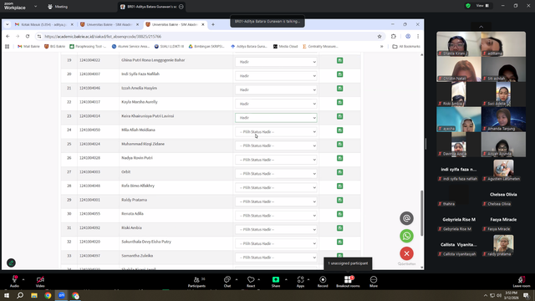
Task: Open the Media Cloud bookmark
Action: pos(285,47)
